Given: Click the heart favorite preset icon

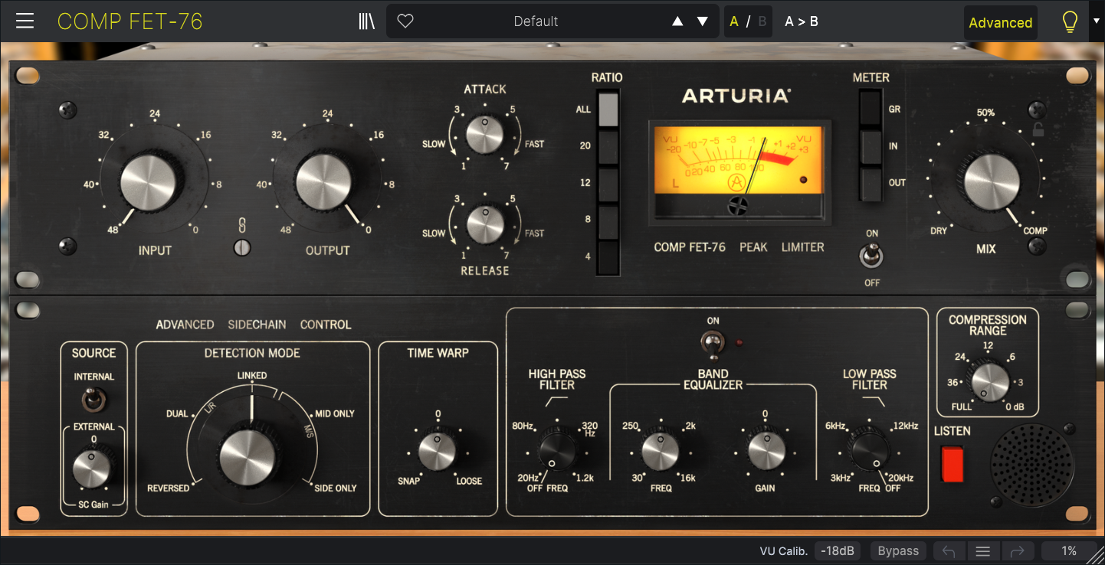Looking at the screenshot, I should [x=405, y=21].
